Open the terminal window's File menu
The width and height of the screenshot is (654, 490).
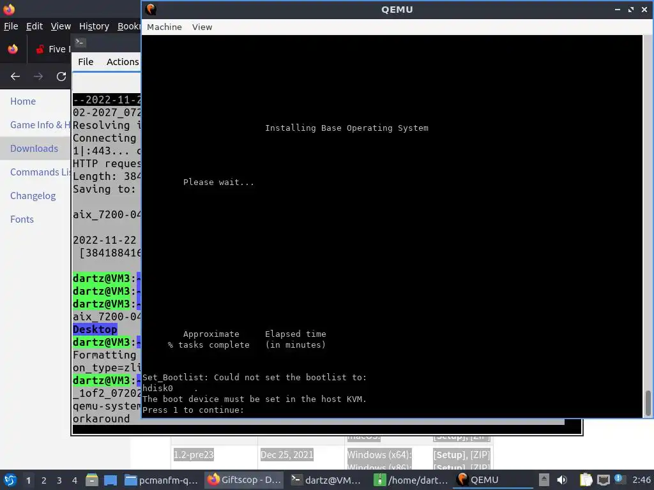coord(86,62)
